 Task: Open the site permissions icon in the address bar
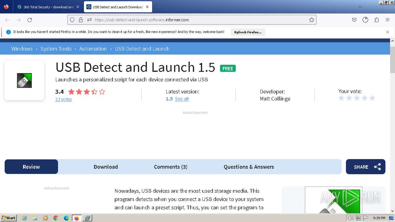pyautogui.click(x=89, y=20)
